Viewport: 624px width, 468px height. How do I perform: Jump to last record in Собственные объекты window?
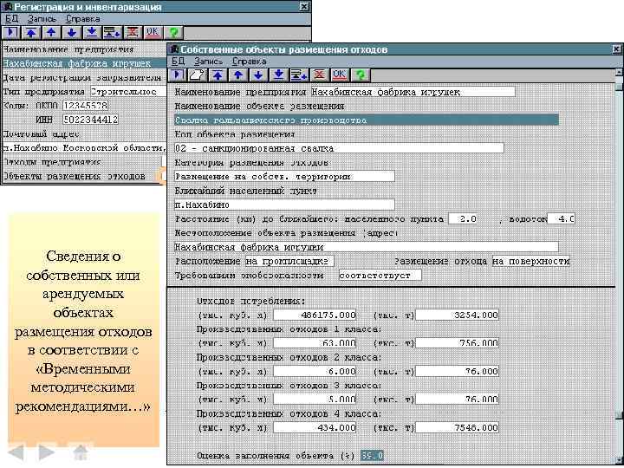coord(278,75)
